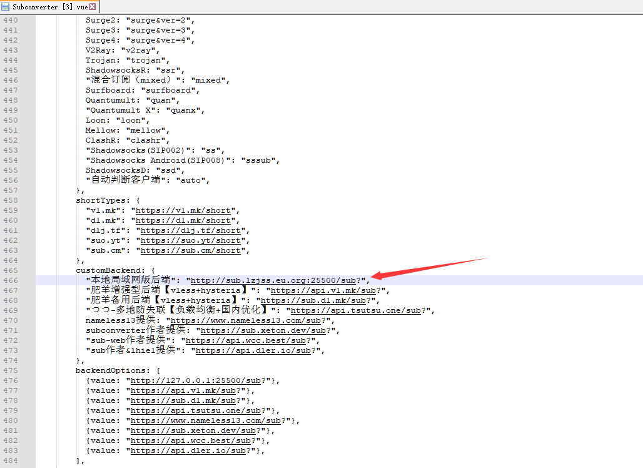Open nameless13.com link on line 480
This screenshot has width=643, height=468.
(205, 420)
